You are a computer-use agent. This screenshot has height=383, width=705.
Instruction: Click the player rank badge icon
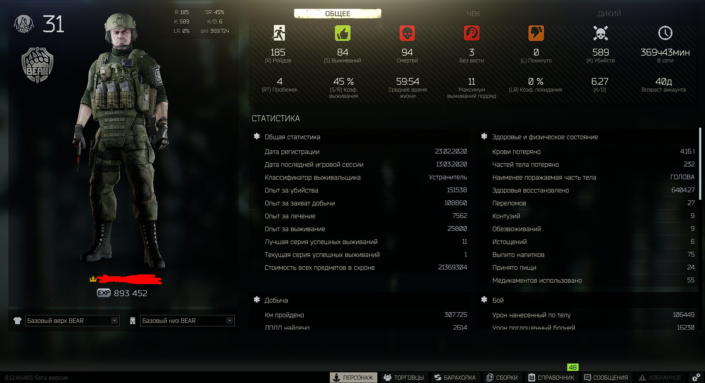point(24,24)
